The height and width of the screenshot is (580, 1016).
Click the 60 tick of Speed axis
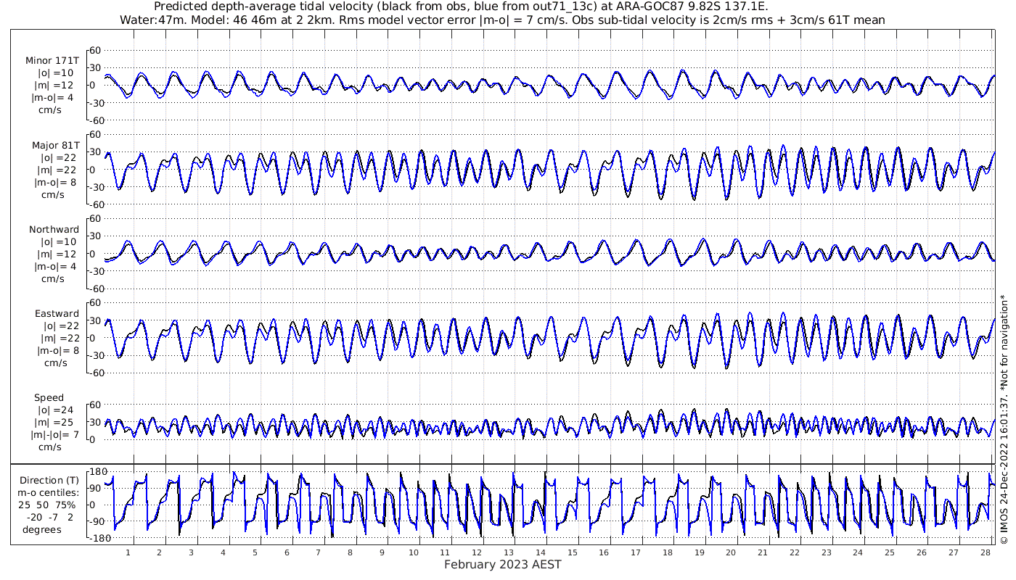coord(94,405)
